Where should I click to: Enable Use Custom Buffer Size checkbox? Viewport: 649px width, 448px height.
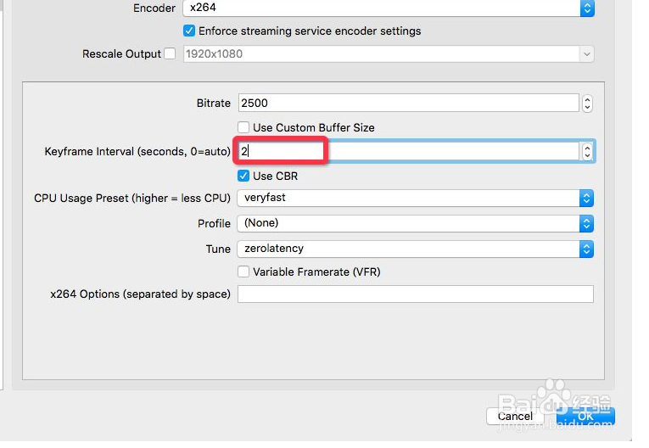[x=243, y=127]
